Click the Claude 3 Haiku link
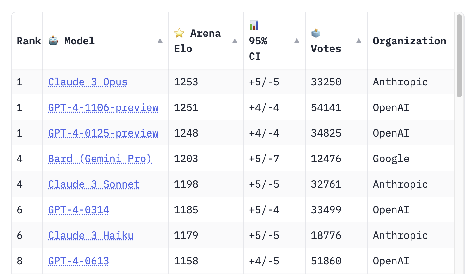 tap(91, 236)
